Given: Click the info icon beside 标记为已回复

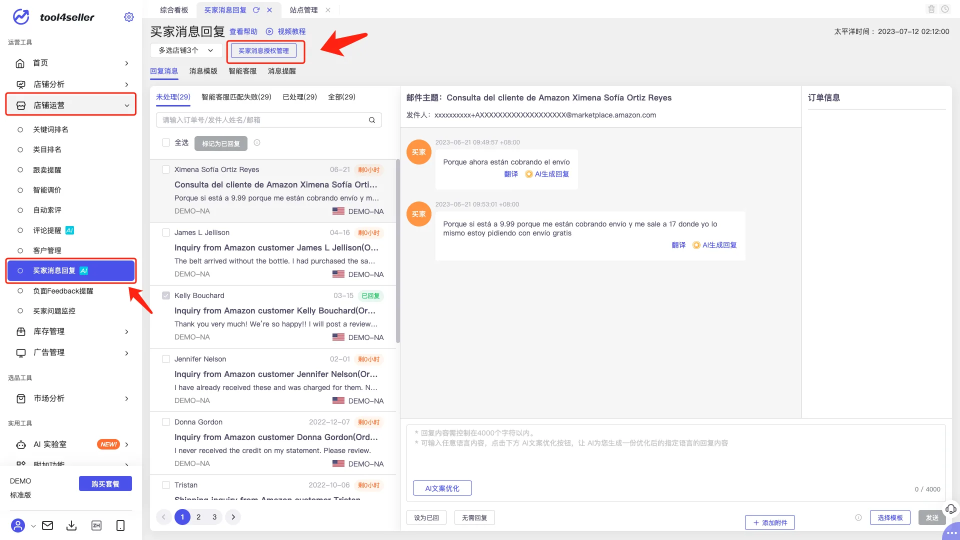Looking at the screenshot, I should (257, 143).
